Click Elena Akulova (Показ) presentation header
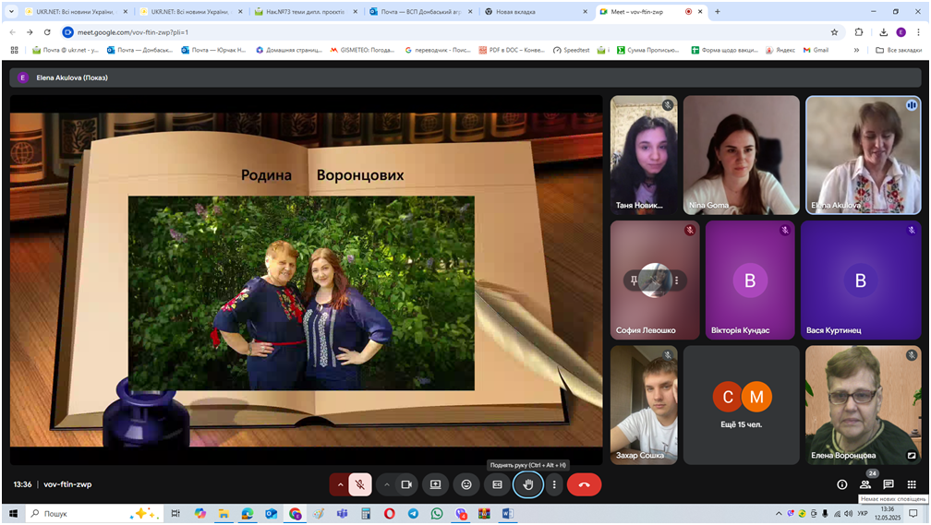The height and width of the screenshot is (525, 931). tap(465, 78)
